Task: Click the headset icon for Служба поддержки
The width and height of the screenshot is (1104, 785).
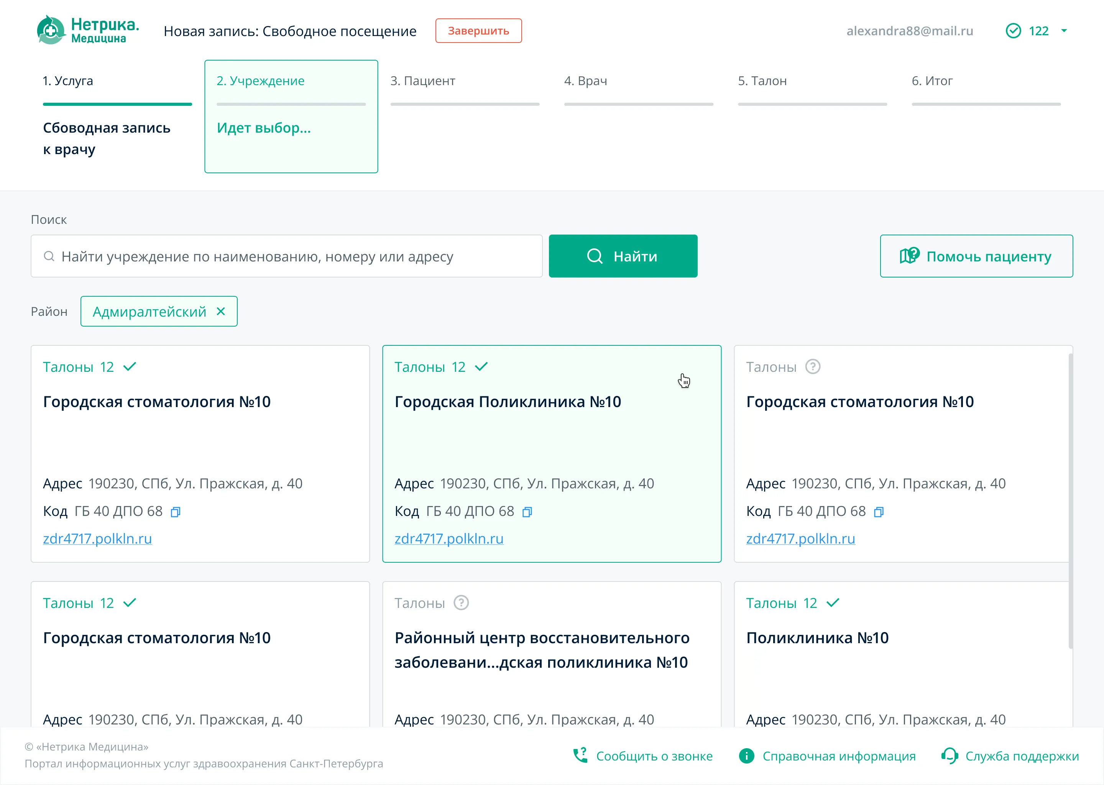Action: [949, 755]
